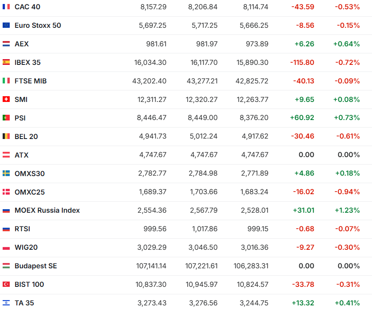Click the Swiss flag icon next to SMI
Screen dimensions: 372x312
(x=6, y=100)
